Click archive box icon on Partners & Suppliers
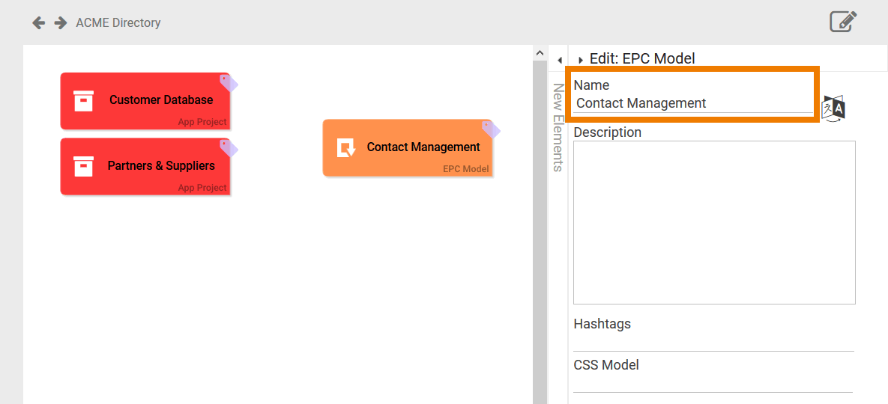The width and height of the screenshot is (888, 404). [x=84, y=166]
